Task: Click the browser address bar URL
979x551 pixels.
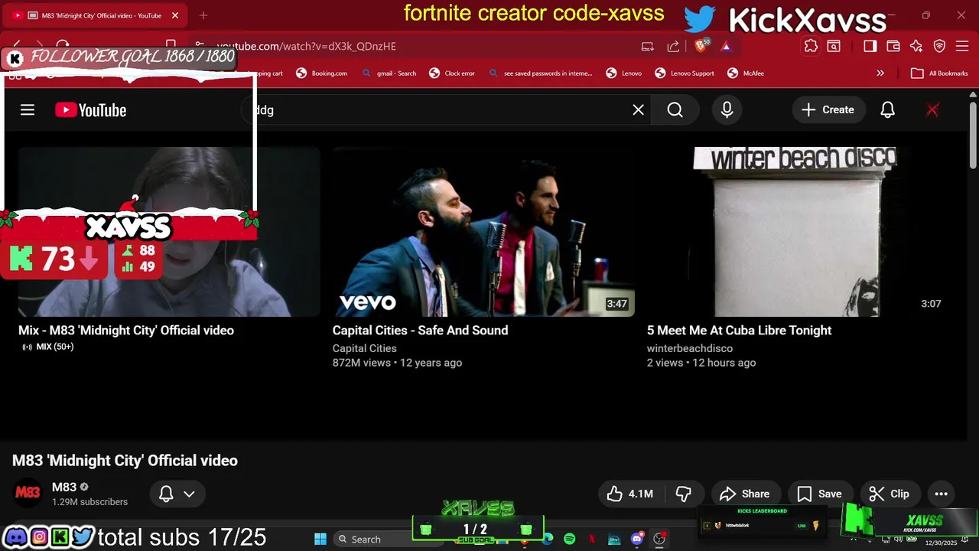Action: tap(306, 46)
